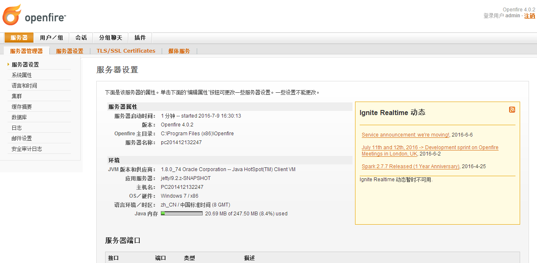537x263 pixels.
Task: Click the 接口 column header
Action: point(114,258)
